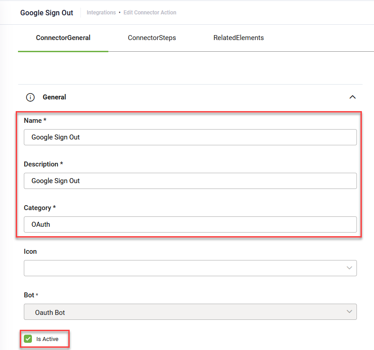Open the Bot dropdown arrow

click(x=349, y=312)
